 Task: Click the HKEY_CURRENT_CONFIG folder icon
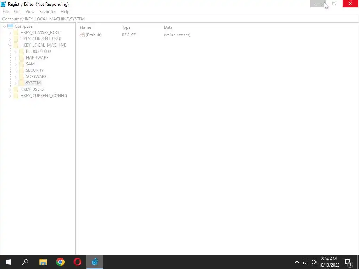coord(16,95)
